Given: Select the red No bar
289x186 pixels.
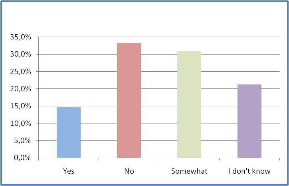Looking at the screenshot, I should [x=129, y=100].
